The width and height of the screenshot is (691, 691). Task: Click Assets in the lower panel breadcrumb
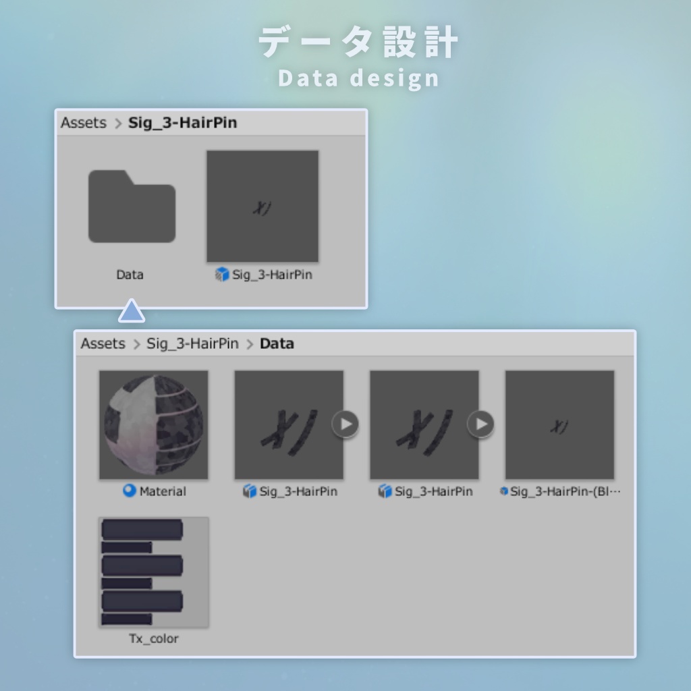pos(103,343)
